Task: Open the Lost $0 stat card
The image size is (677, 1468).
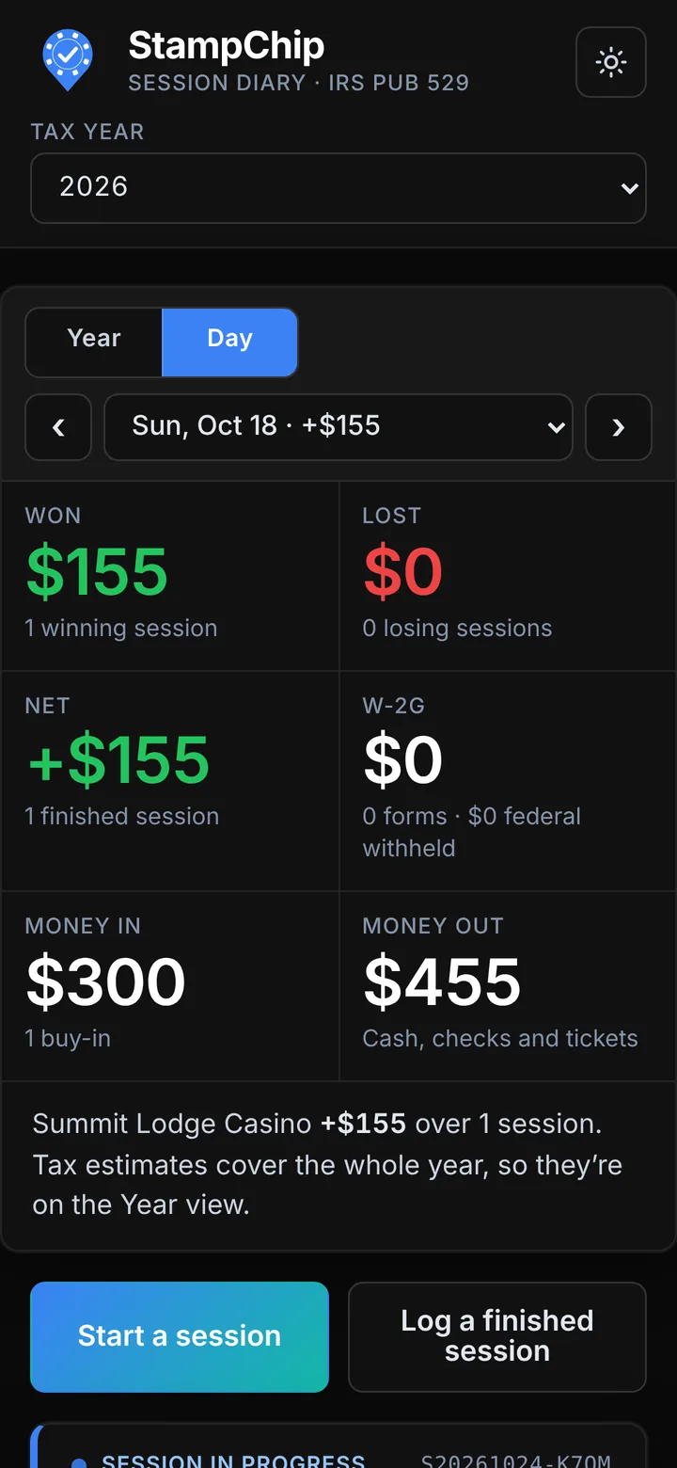Action: 508,576
